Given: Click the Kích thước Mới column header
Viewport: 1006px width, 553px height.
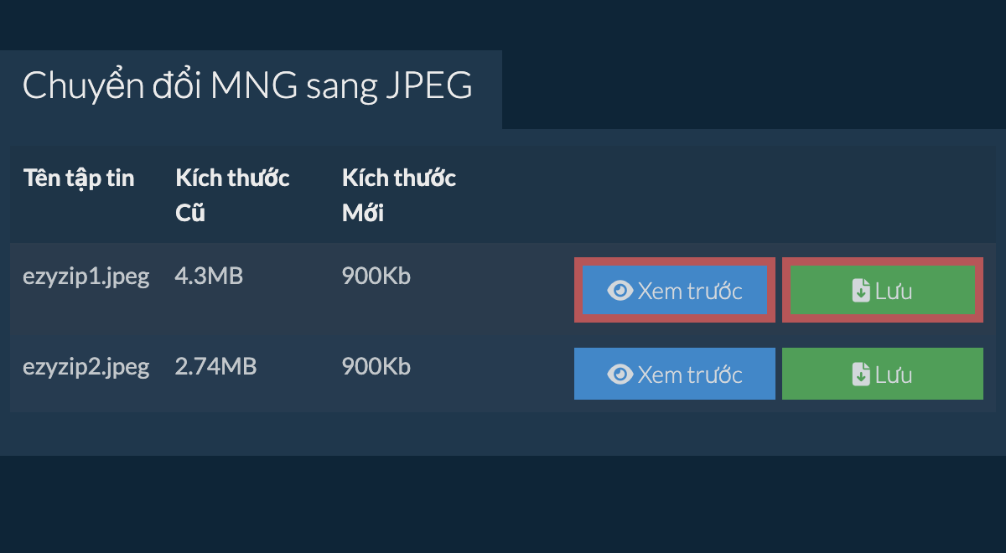Looking at the screenshot, I should click(399, 195).
